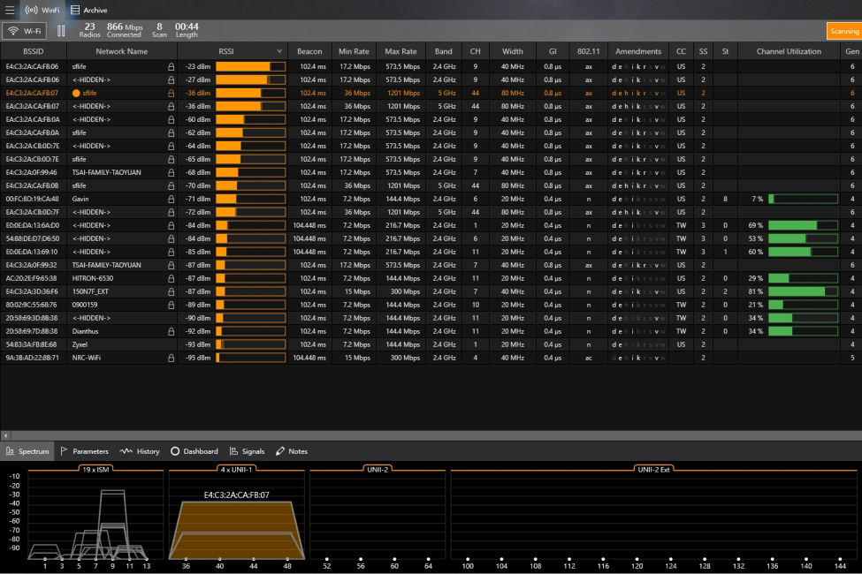Click the RSSI column sort arrow
Viewport: 862px width, 574px height.
coord(279,51)
